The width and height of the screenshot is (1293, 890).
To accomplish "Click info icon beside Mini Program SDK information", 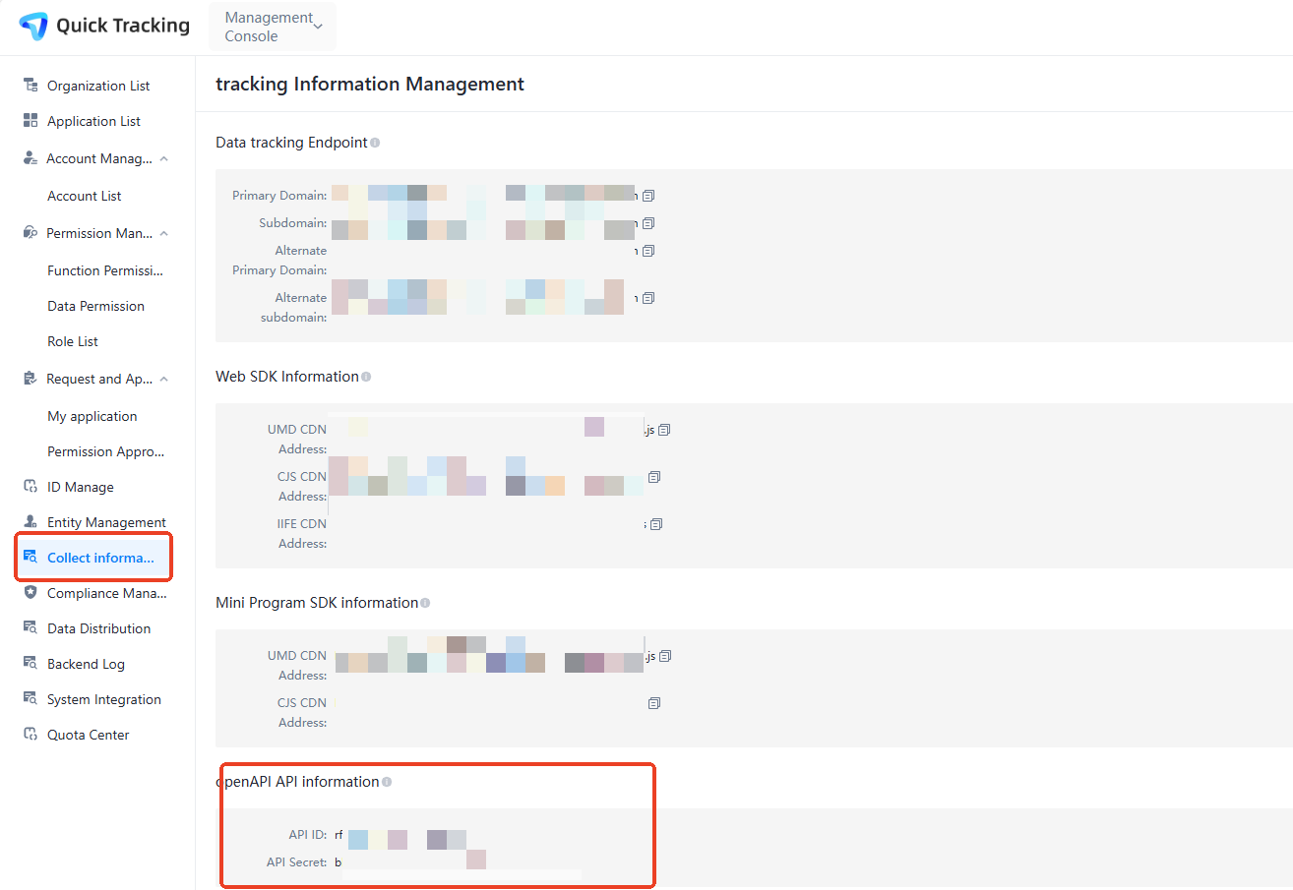I will pyautogui.click(x=425, y=603).
